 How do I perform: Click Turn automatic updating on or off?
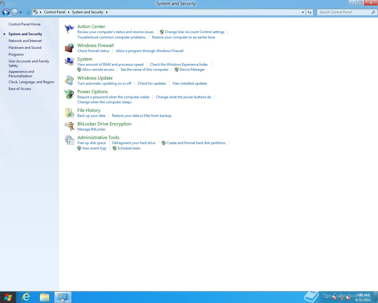(x=104, y=83)
